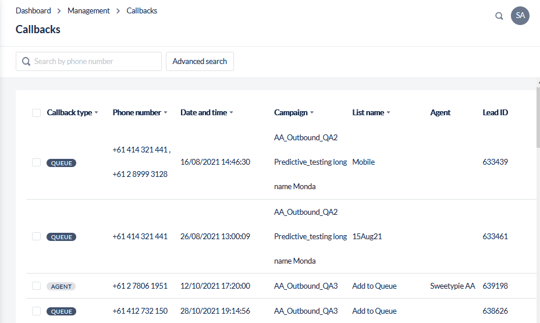Tick the checkbox for lead 633439 row
Image resolution: width=540 pixels, height=323 pixels.
coord(36,162)
